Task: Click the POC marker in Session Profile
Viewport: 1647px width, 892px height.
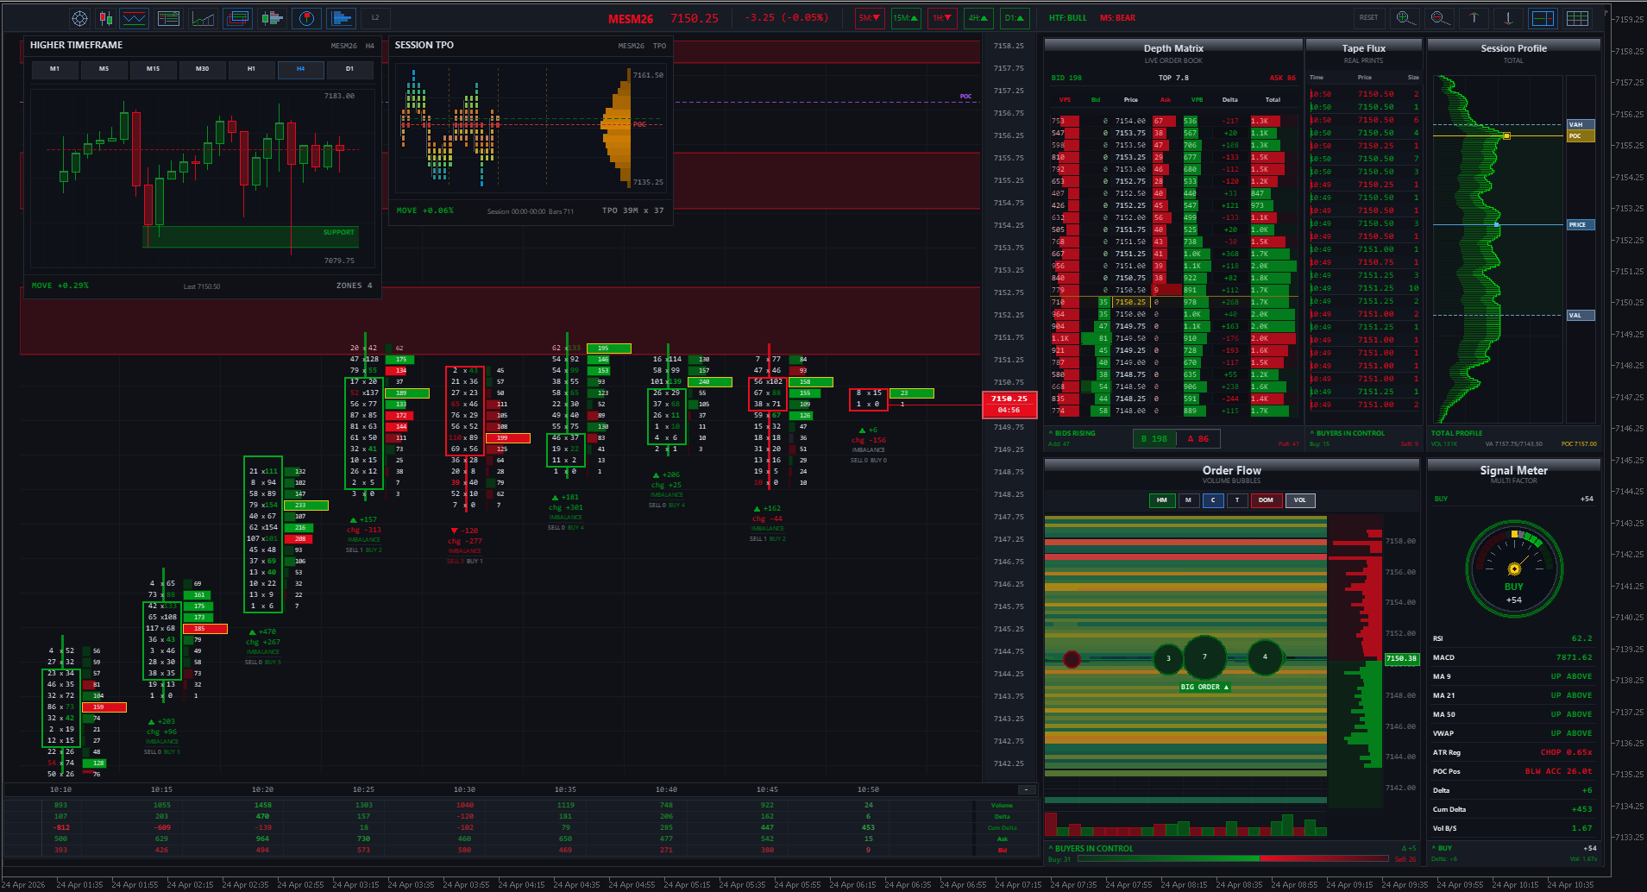Action: click(1581, 136)
